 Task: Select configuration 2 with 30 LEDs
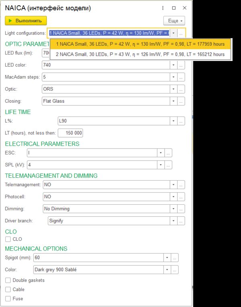[140, 54]
